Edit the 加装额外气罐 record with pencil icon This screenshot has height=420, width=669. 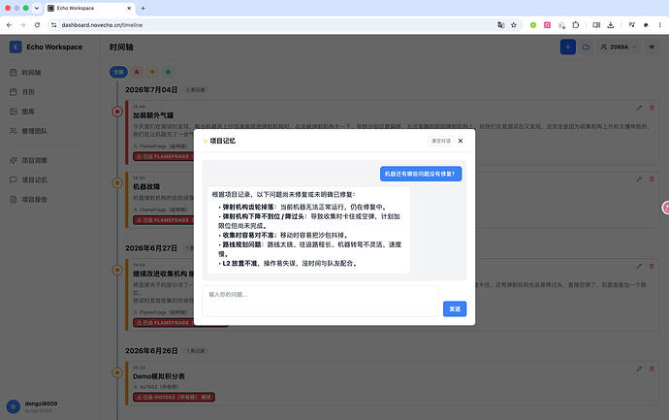(x=639, y=108)
